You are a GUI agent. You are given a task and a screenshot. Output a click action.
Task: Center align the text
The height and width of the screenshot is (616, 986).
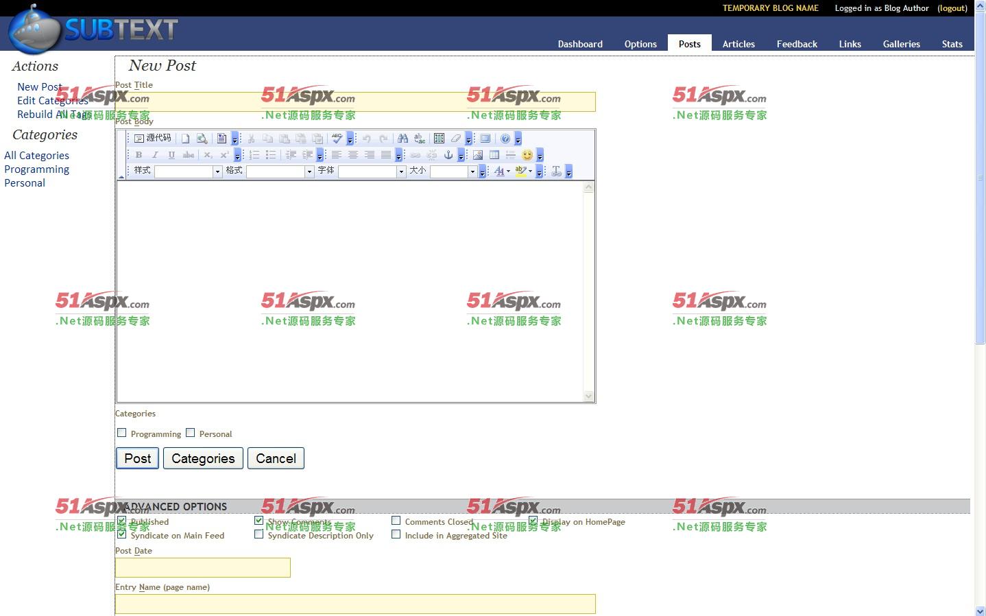point(353,155)
